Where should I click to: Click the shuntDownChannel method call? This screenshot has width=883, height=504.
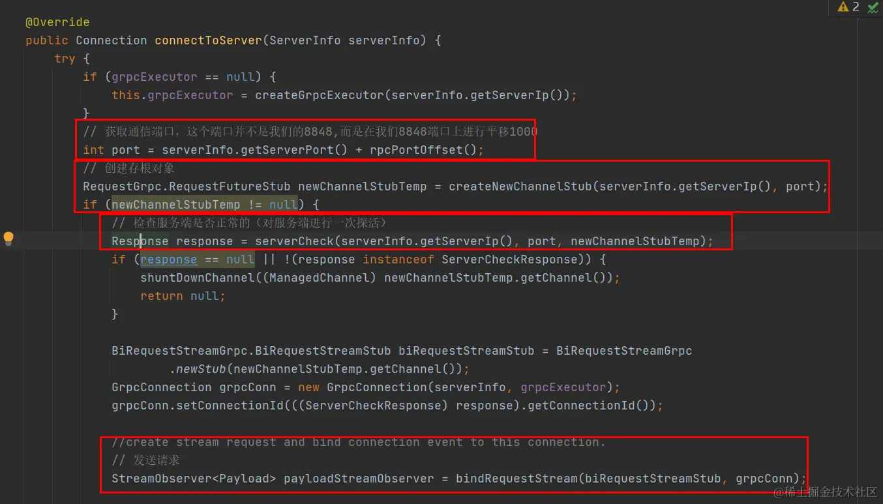pos(198,278)
